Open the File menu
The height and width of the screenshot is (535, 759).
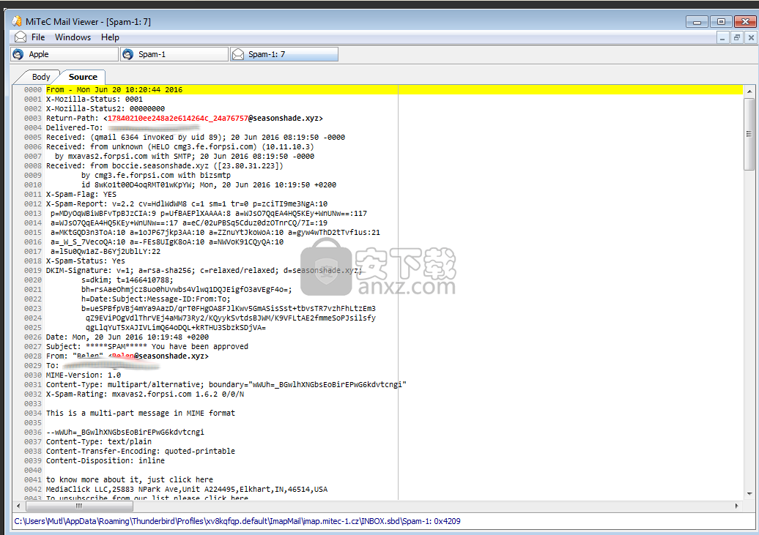pos(38,37)
